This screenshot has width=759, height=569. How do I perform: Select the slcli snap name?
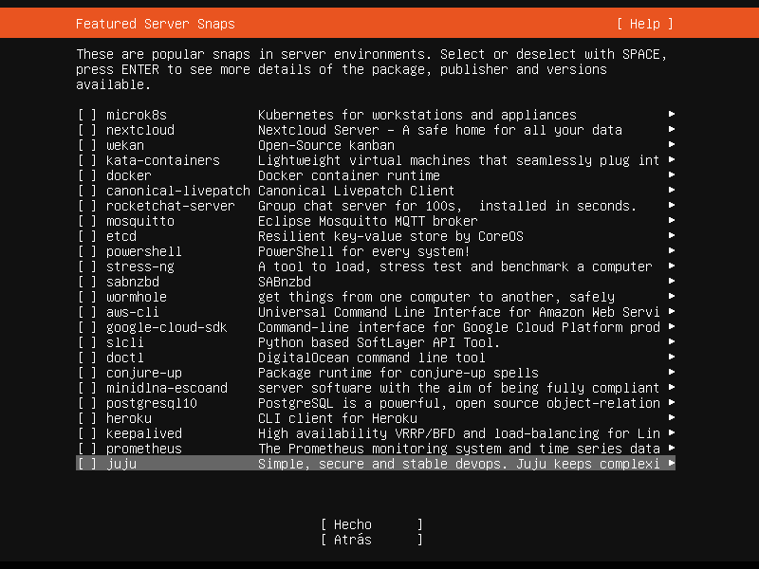tap(125, 342)
